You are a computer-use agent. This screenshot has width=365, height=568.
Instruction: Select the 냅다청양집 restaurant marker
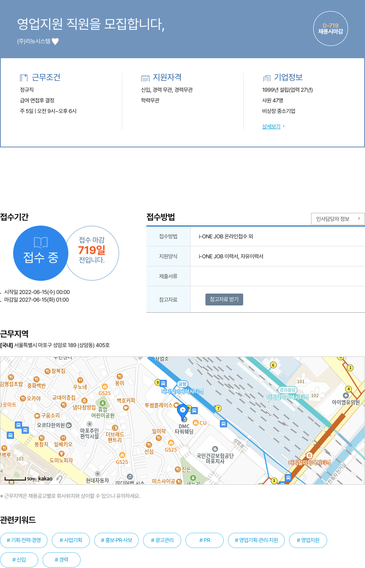(84, 401)
